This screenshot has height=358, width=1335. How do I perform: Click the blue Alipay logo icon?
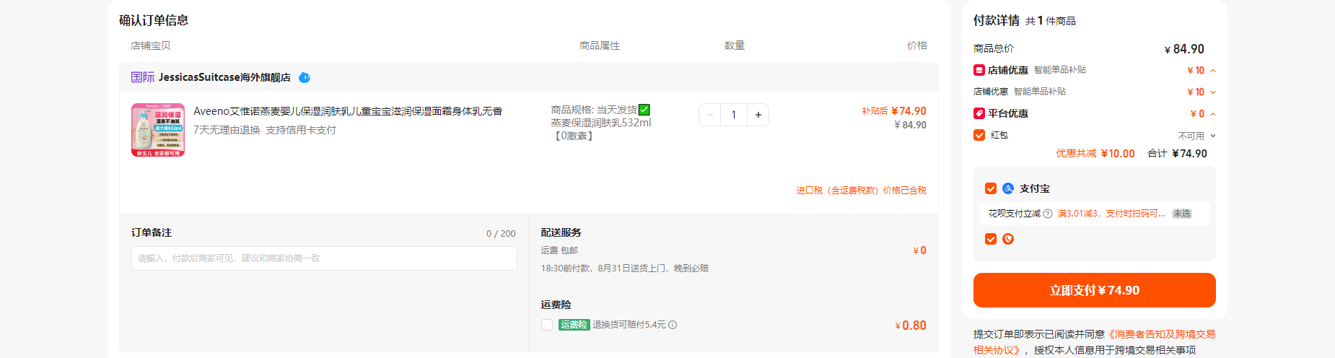click(1008, 188)
